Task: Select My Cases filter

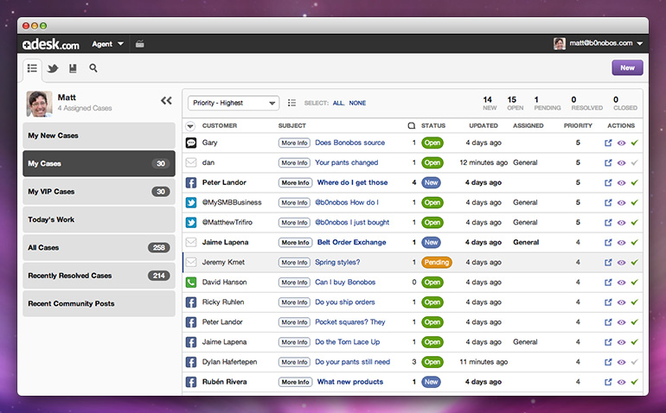Action: pos(99,163)
